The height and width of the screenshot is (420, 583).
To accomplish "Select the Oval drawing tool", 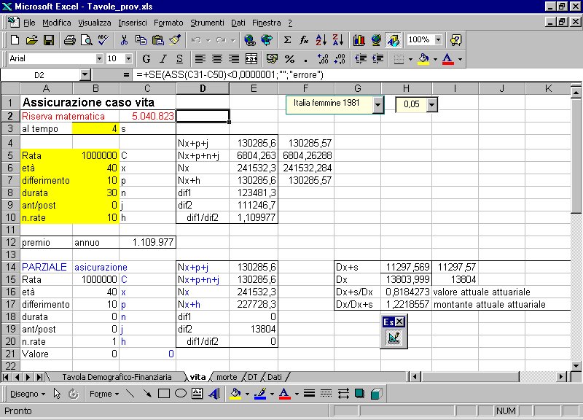I will [x=180, y=394].
